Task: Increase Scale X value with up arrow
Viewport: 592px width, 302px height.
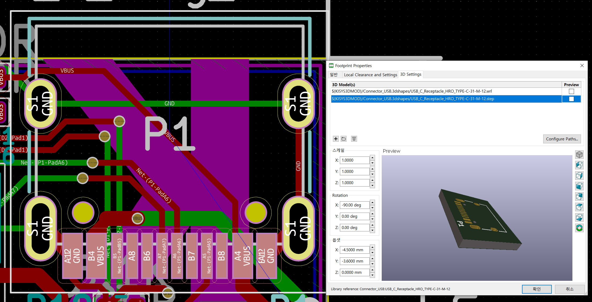Action: coord(372,158)
